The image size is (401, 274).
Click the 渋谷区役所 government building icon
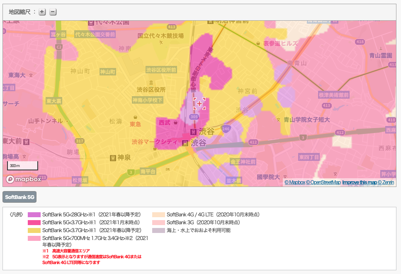[151, 82]
